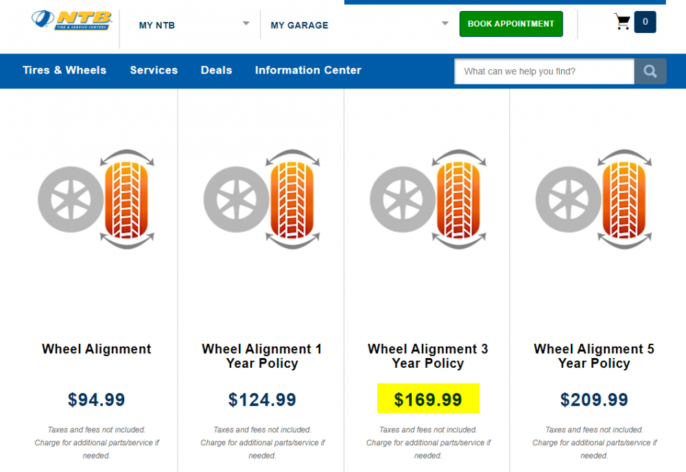The width and height of the screenshot is (686, 472).
Task: Open the Deals menu
Action: 216,70
